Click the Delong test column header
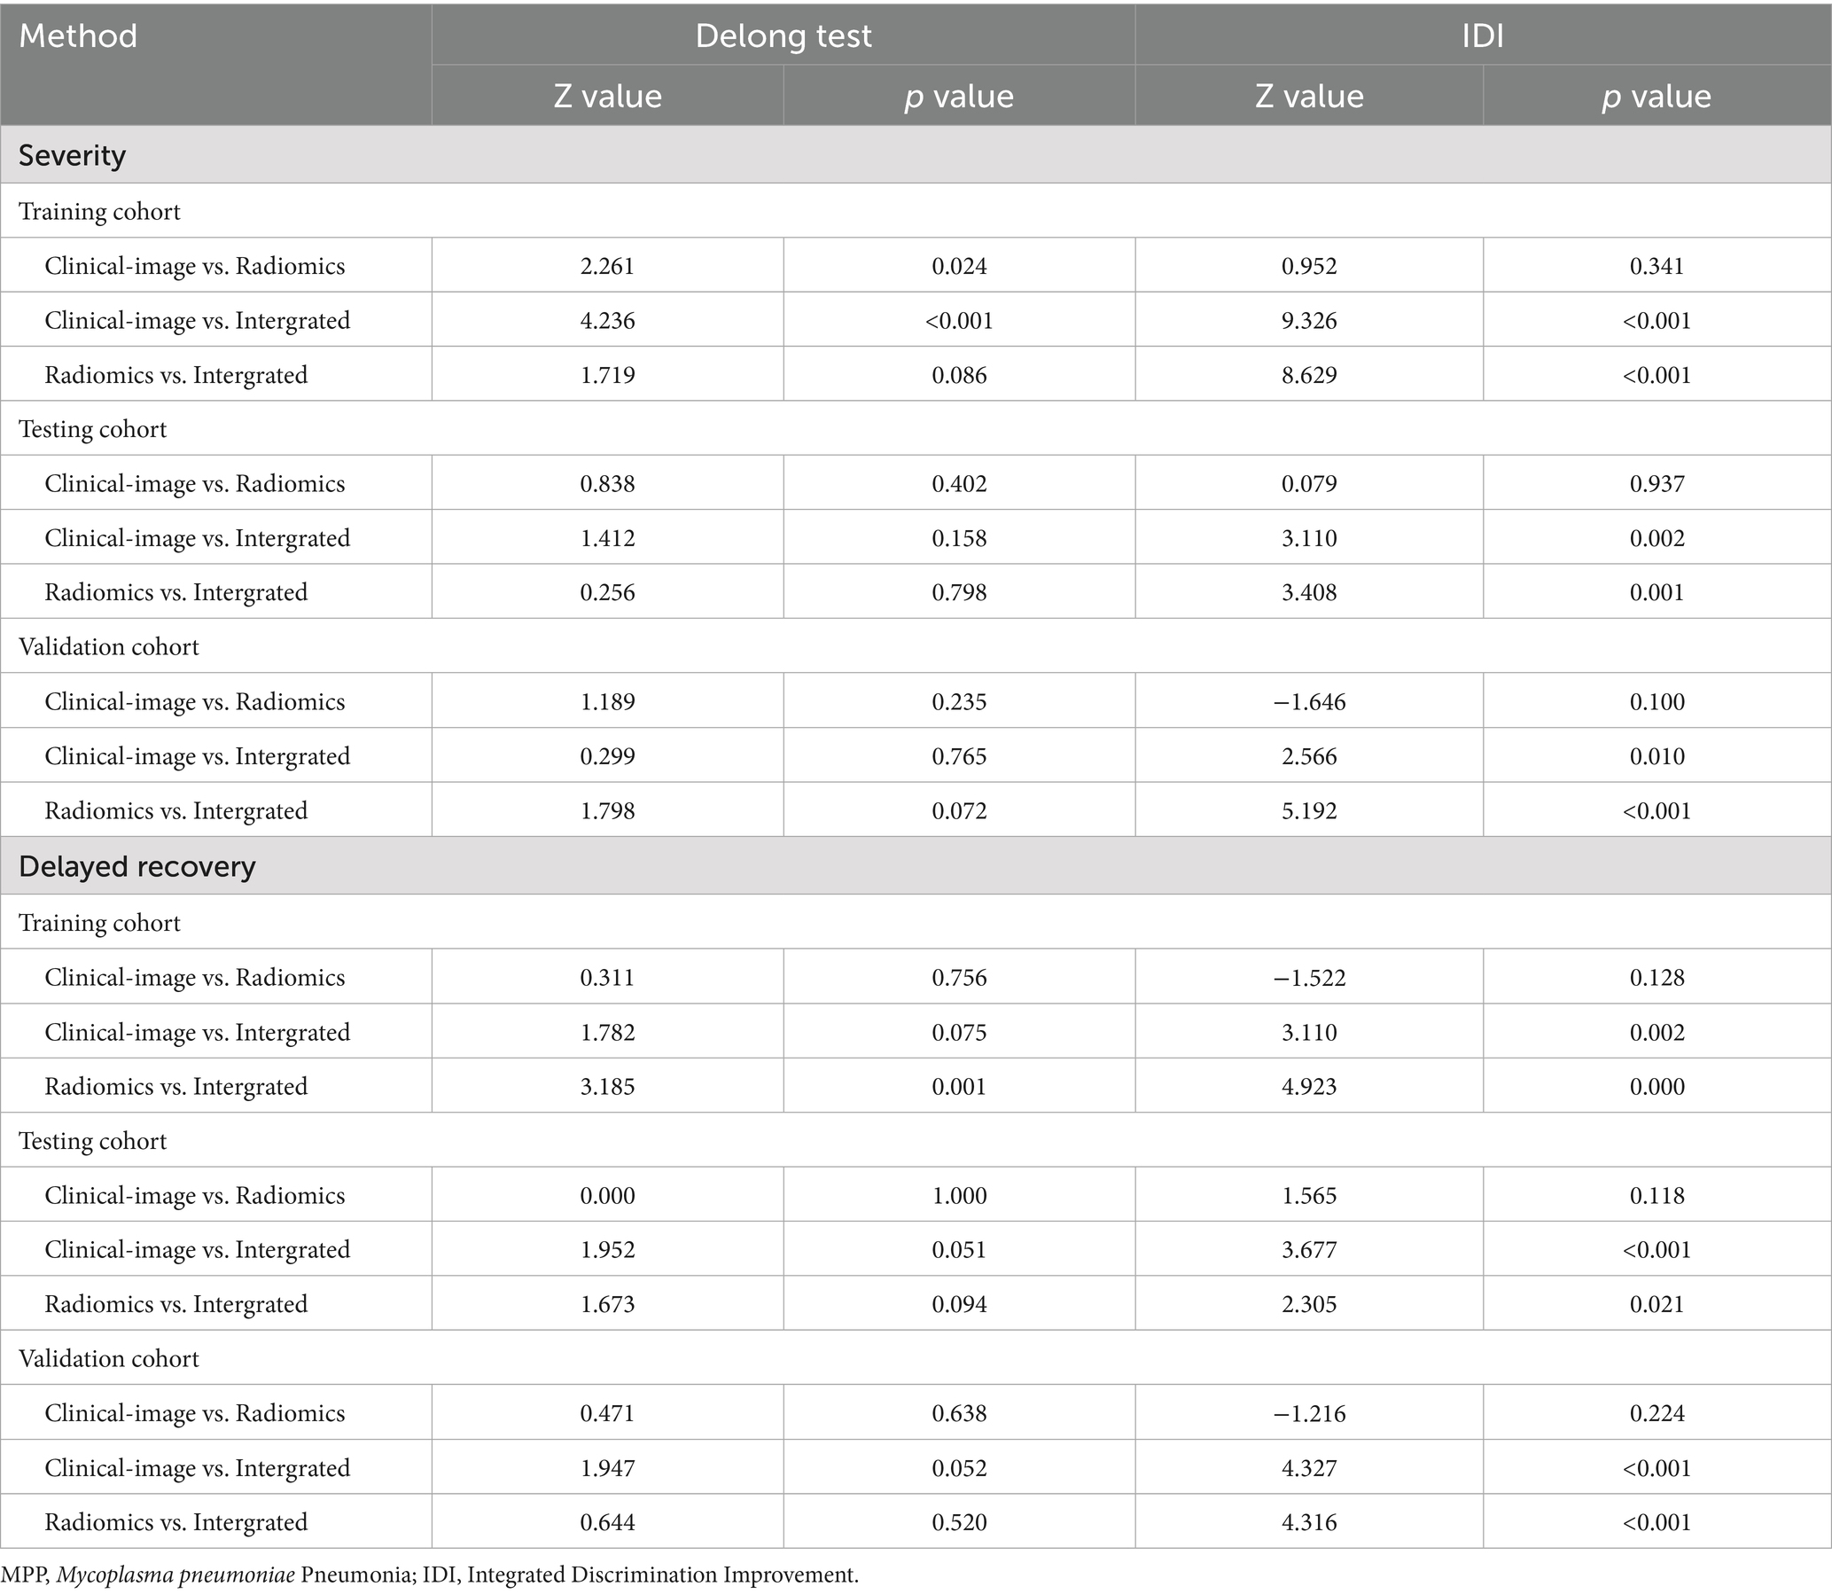The width and height of the screenshot is (1832, 1594). (x=783, y=35)
